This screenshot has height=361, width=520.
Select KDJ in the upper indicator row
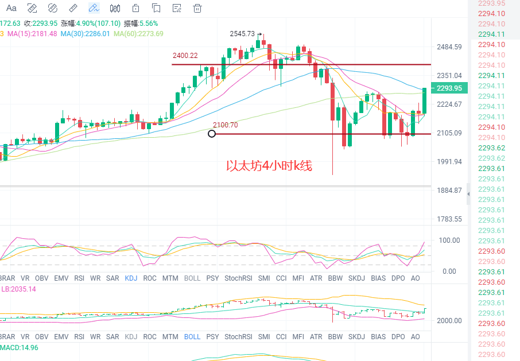tap(131, 278)
